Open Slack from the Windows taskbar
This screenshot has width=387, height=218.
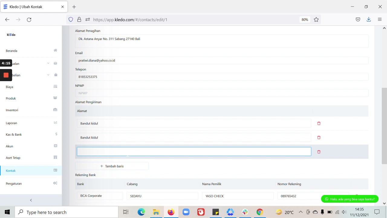click(x=245, y=212)
